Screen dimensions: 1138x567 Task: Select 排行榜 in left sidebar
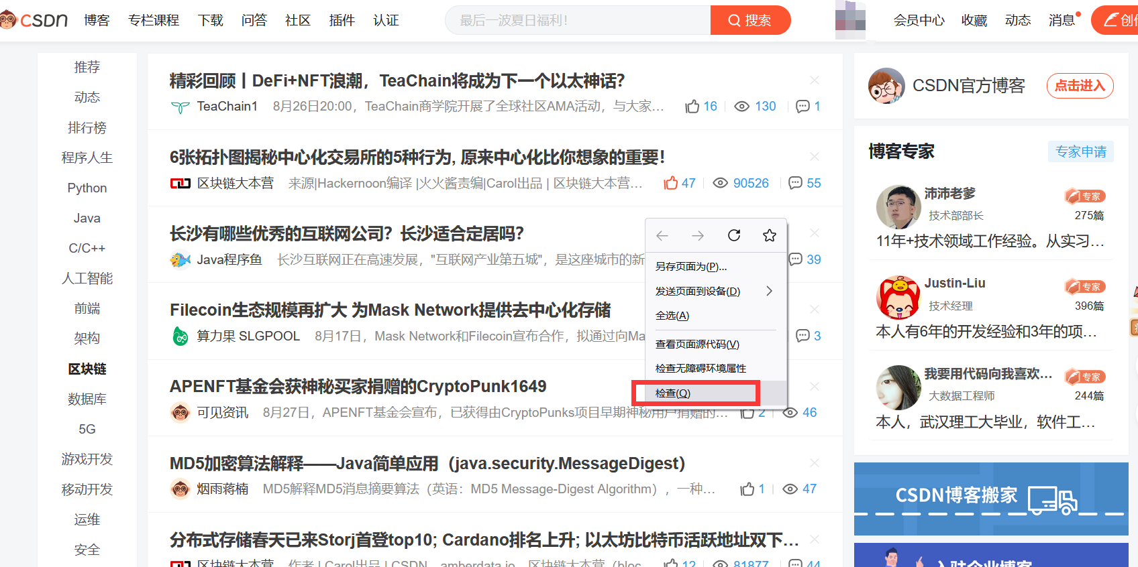click(87, 127)
